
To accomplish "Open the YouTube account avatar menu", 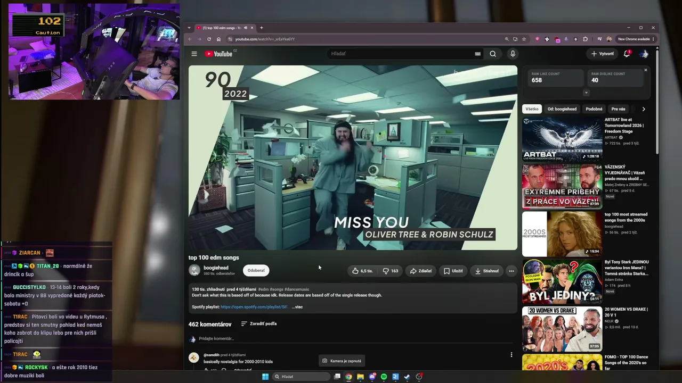I will 644,54.
